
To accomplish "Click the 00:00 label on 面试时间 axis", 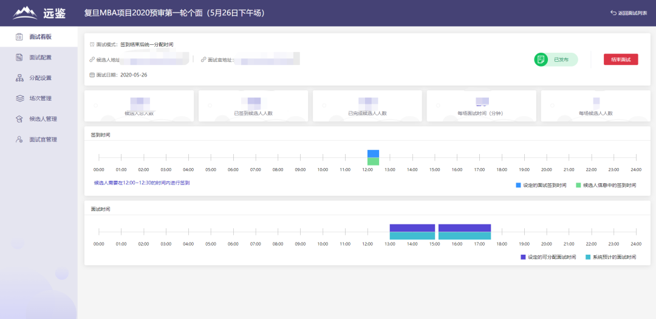I will (99, 244).
